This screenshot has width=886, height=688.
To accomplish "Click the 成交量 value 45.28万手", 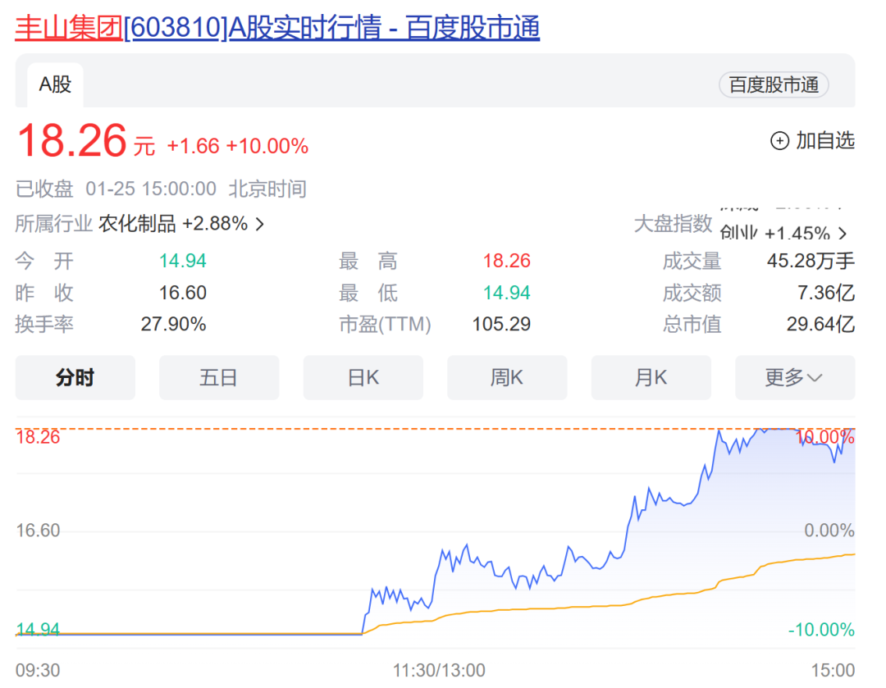I will point(811,261).
